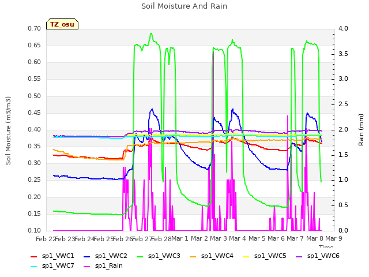Click the sp1_Rain legend label
The width and height of the screenshot is (369, 277).
109,266
